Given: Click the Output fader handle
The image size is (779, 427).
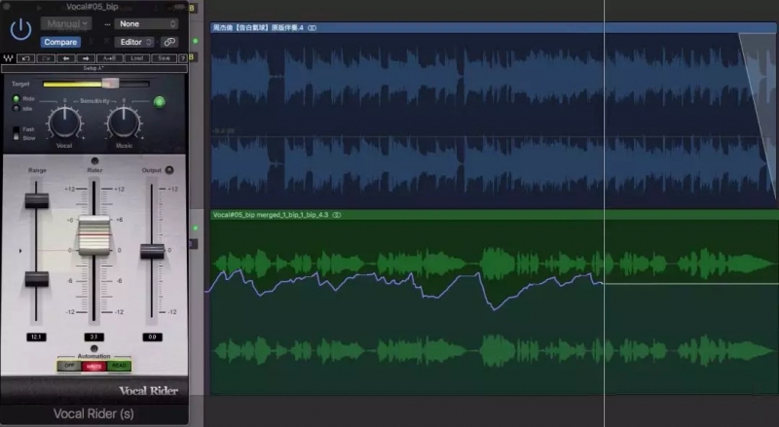Looking at the screenshot, I should (x=152, y=251).
